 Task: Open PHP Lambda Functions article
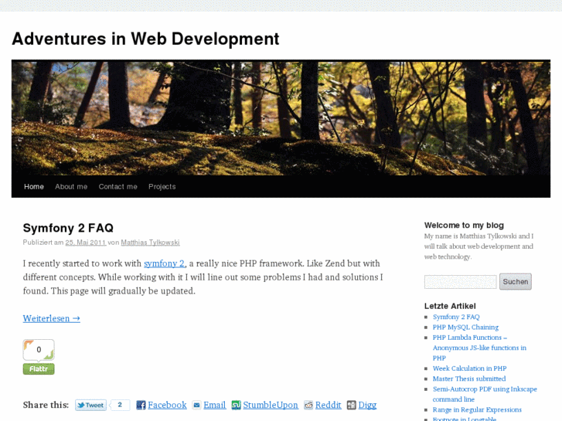click(479, 348)
